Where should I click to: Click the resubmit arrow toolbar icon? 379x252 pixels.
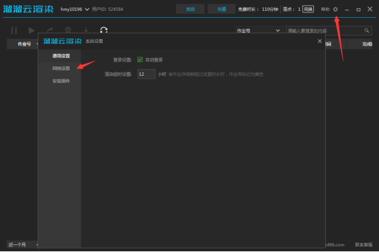click(x=50, y=30)
